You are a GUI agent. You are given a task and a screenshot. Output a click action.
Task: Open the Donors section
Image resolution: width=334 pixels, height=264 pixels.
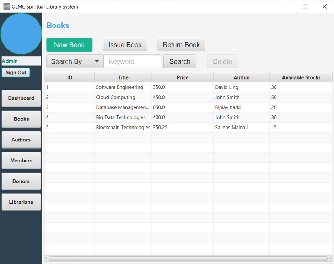click(21, 181)
